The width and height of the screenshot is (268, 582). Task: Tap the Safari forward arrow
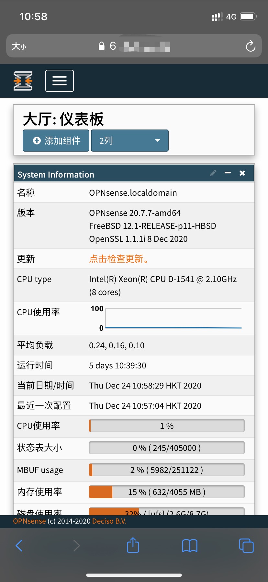76,546
